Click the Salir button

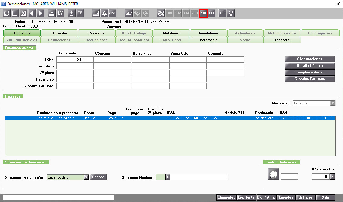pos(326,197)
